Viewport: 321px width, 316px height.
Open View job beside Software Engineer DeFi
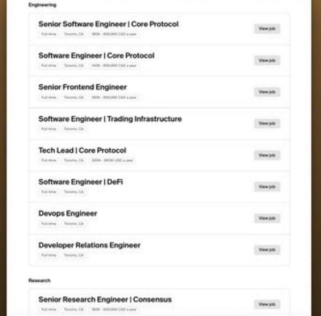(x=266, y=187)
